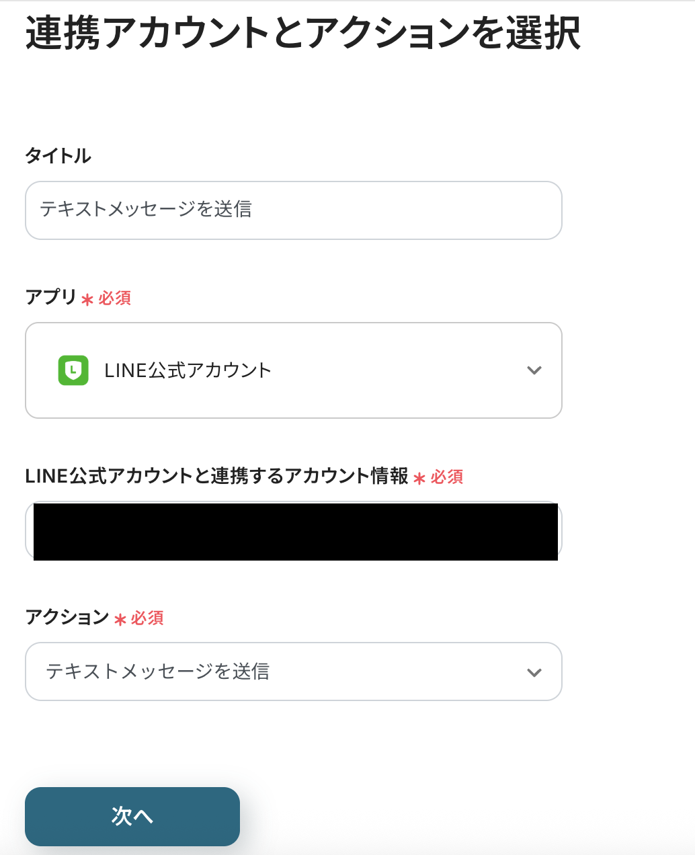
Task: Click the アクション field label
Action: pos(67,617)
